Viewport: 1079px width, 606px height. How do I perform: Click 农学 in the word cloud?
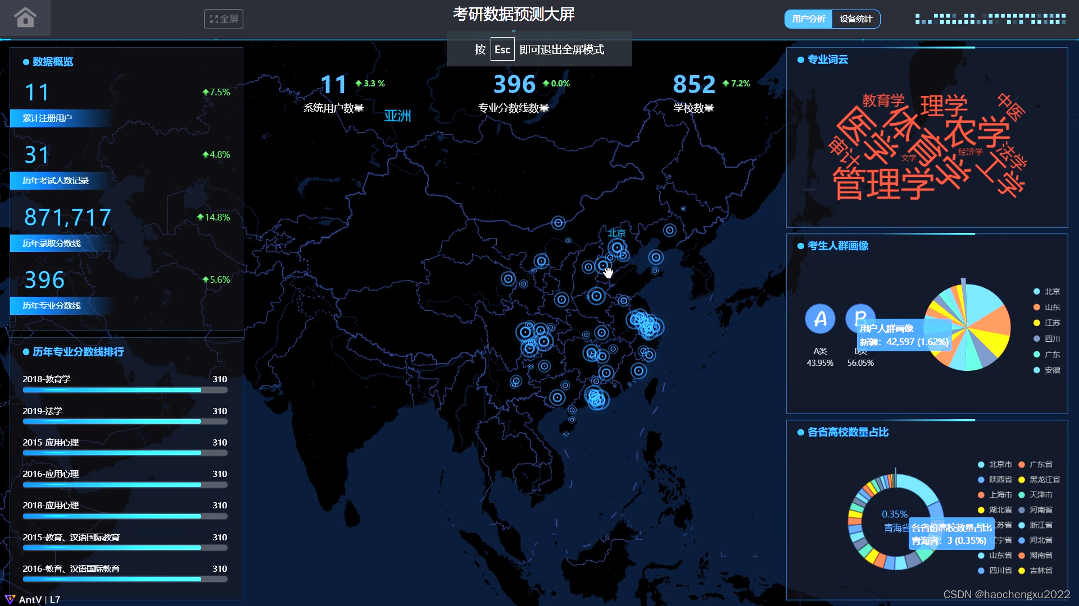[x=977, y=132]
